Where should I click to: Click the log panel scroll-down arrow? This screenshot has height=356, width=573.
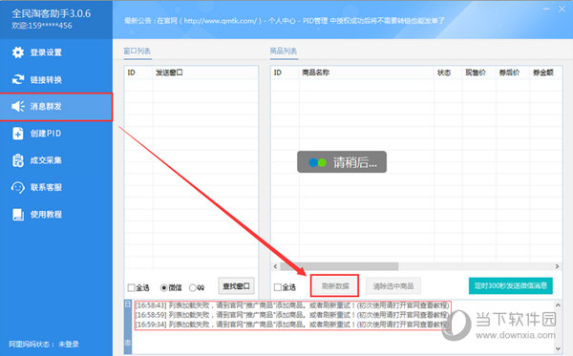[x=558, y=348]
